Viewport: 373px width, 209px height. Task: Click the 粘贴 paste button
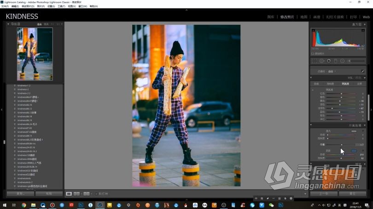[49, 194]
